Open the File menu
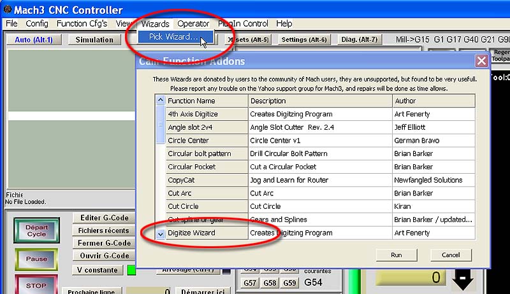 tap(11, 24)
